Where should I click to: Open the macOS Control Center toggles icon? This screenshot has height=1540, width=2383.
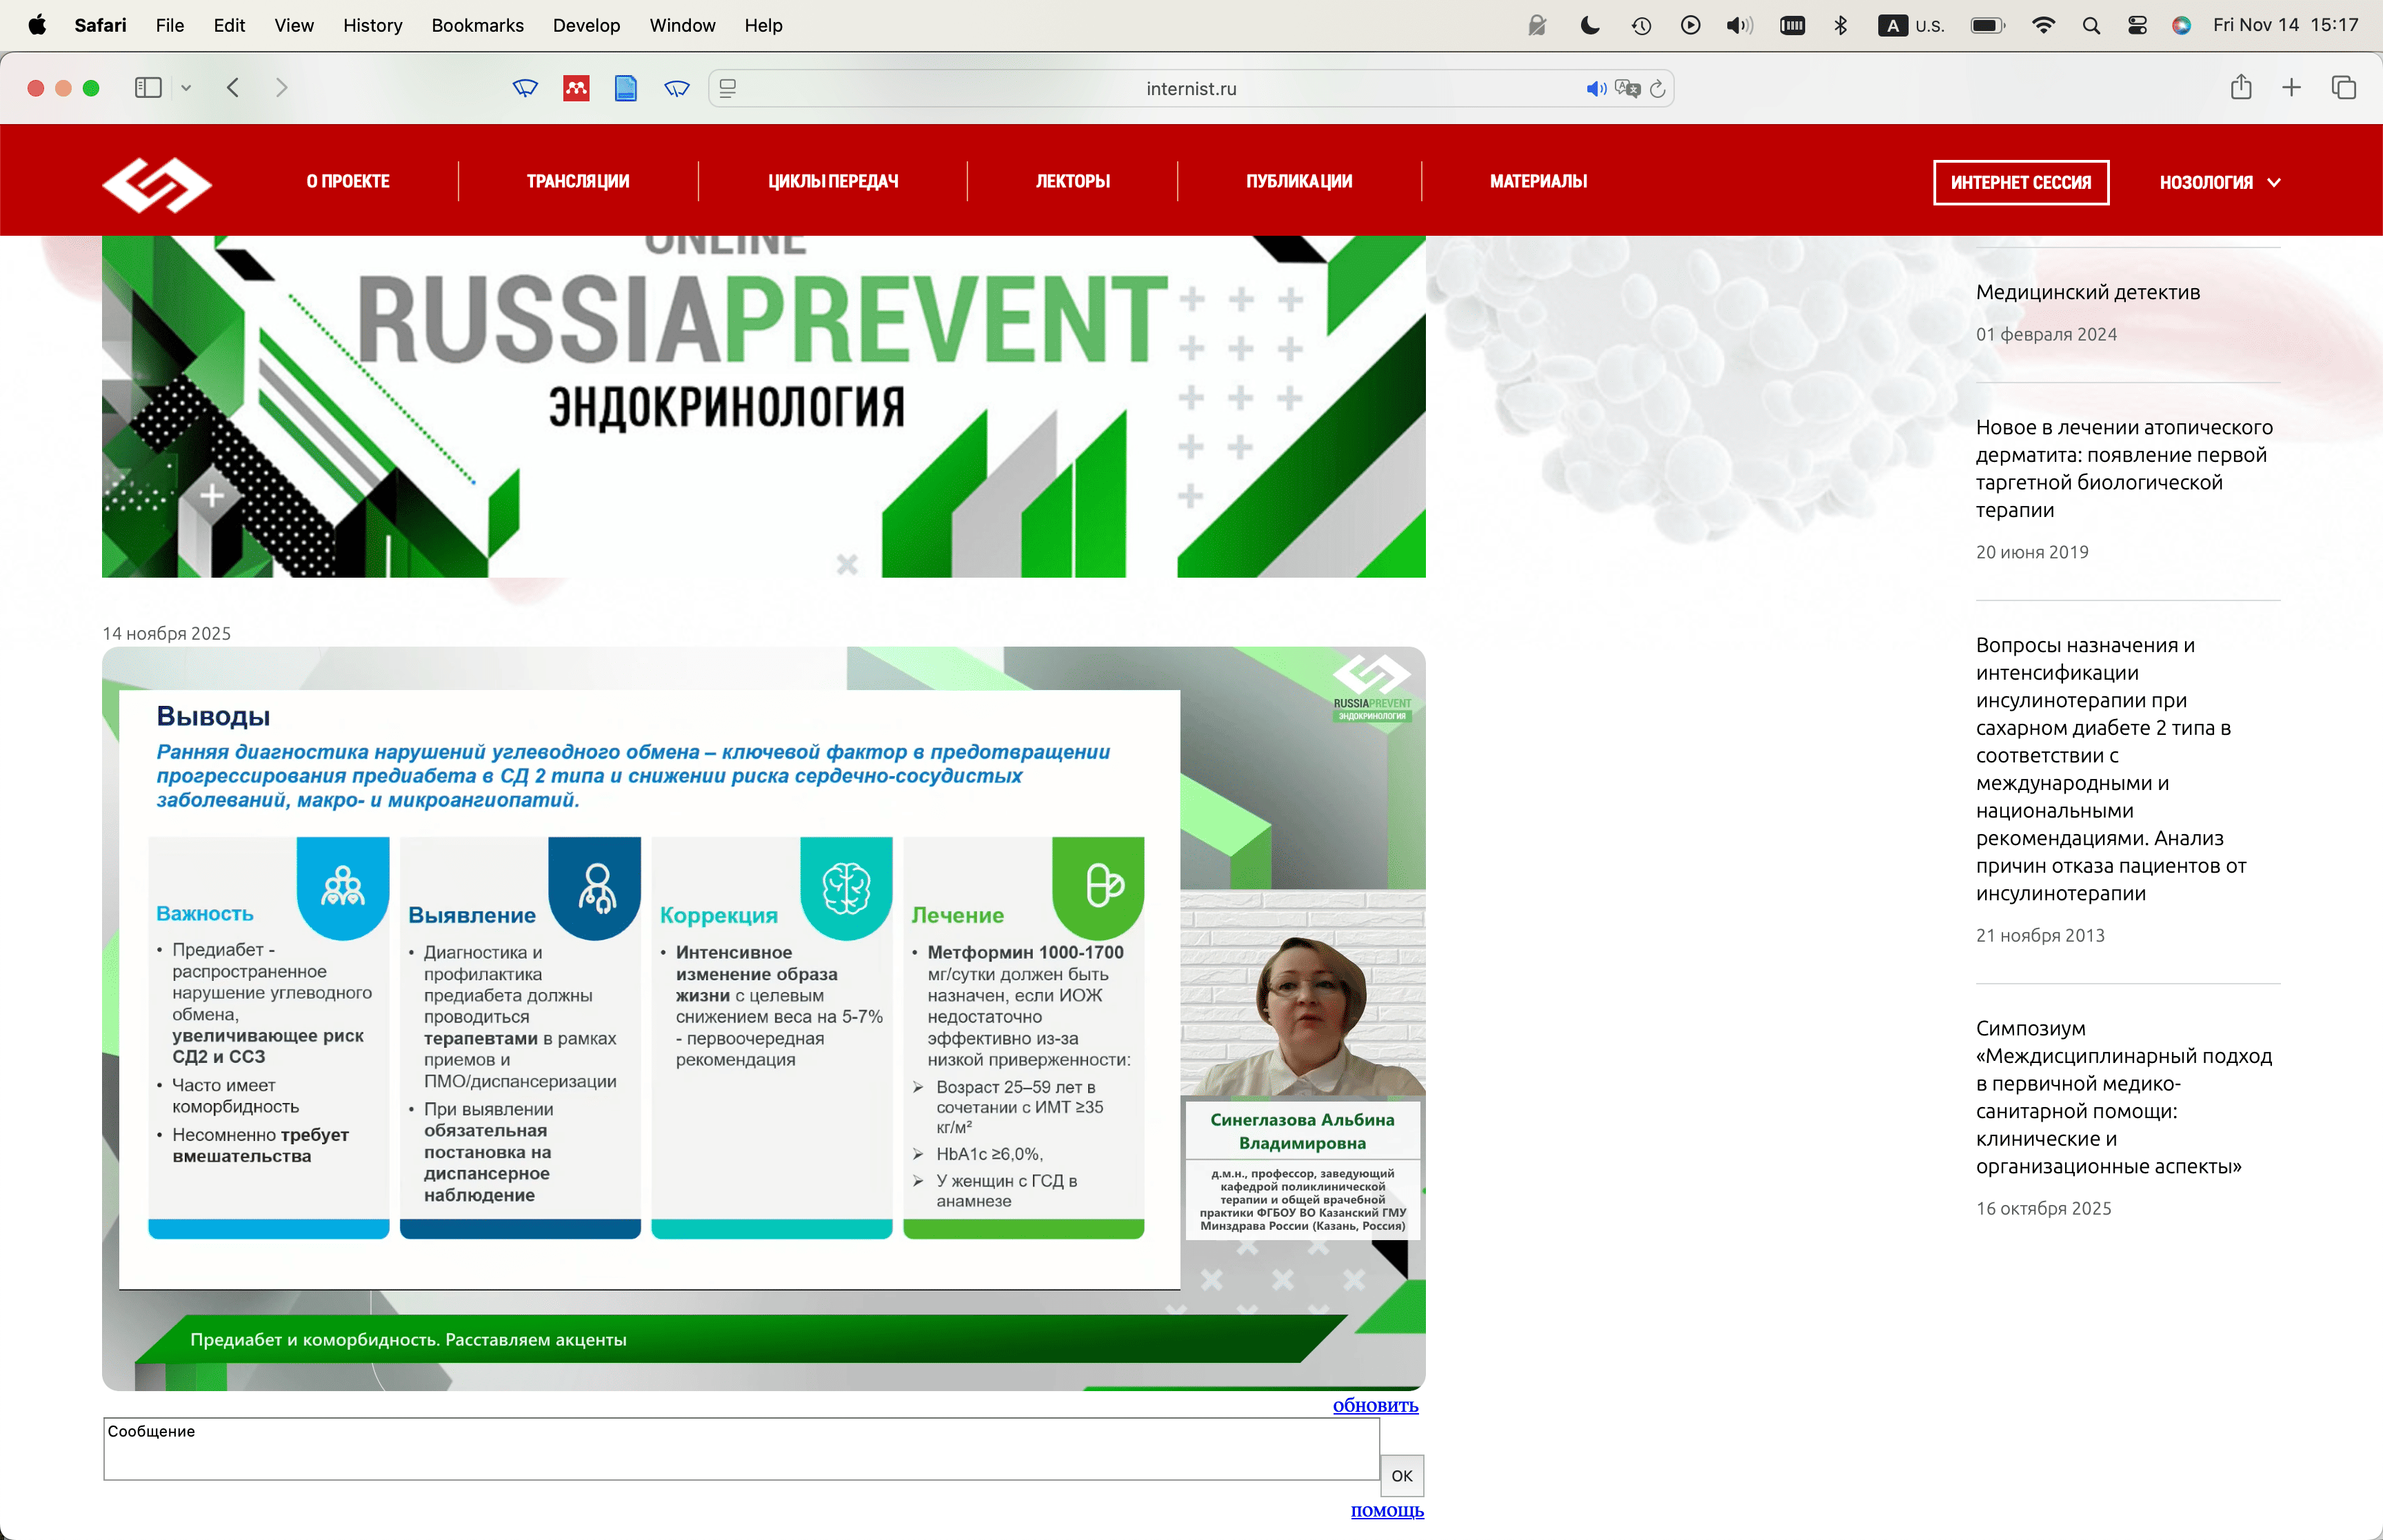[x=2137, y=25]
